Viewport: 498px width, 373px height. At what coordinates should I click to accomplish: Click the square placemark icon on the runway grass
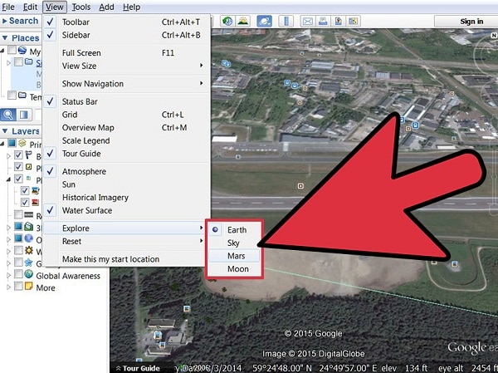point(300,186)
